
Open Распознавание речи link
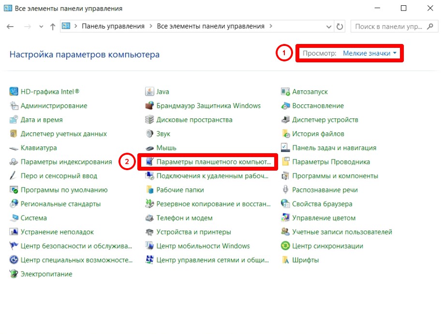[325, 190]
